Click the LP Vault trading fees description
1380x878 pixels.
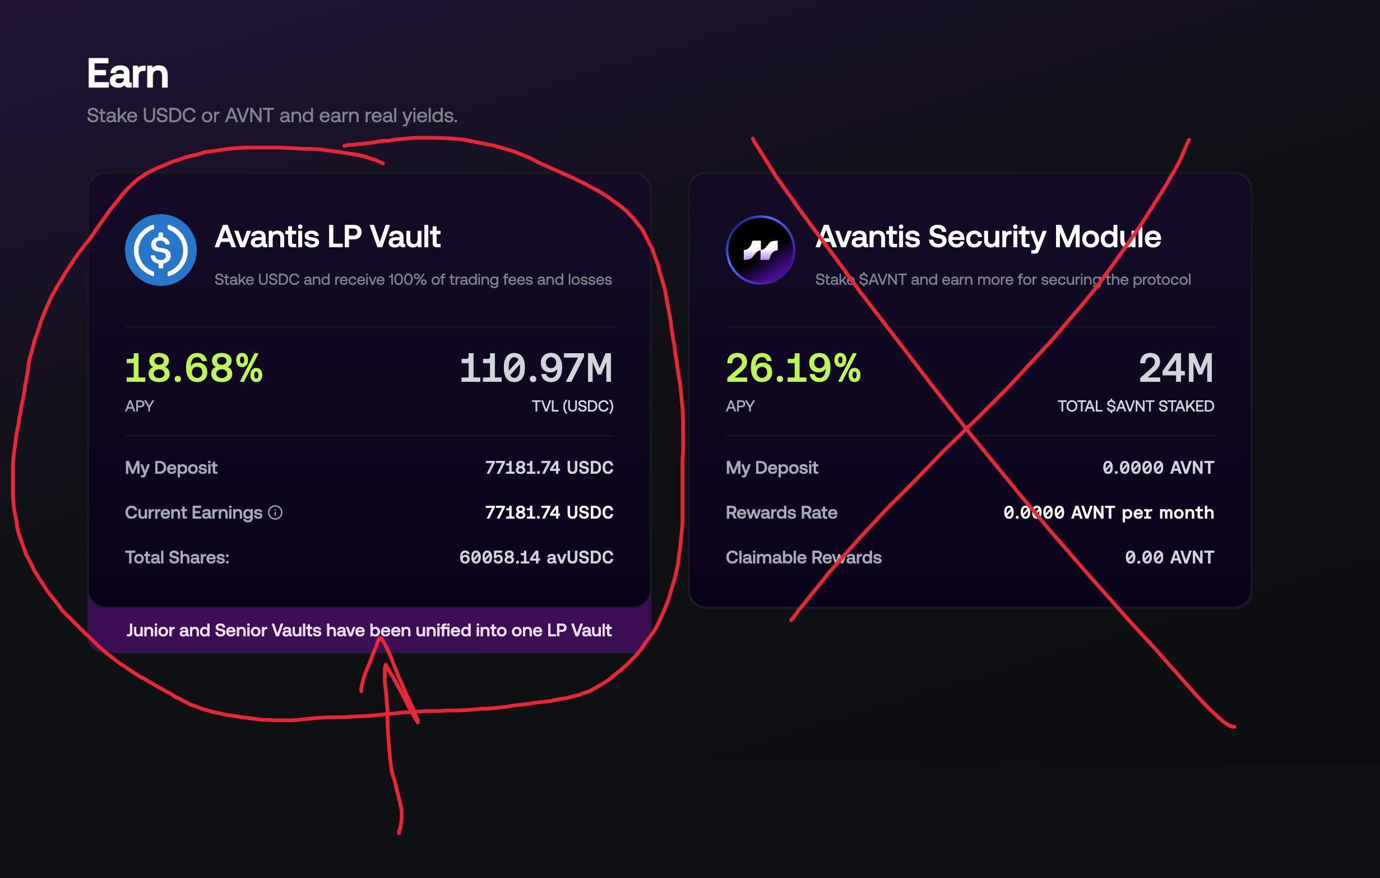coord(413,280)
